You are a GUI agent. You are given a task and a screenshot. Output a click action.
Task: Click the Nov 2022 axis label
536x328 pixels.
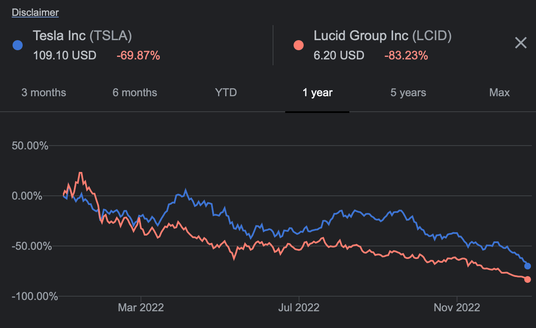(457, 307)
